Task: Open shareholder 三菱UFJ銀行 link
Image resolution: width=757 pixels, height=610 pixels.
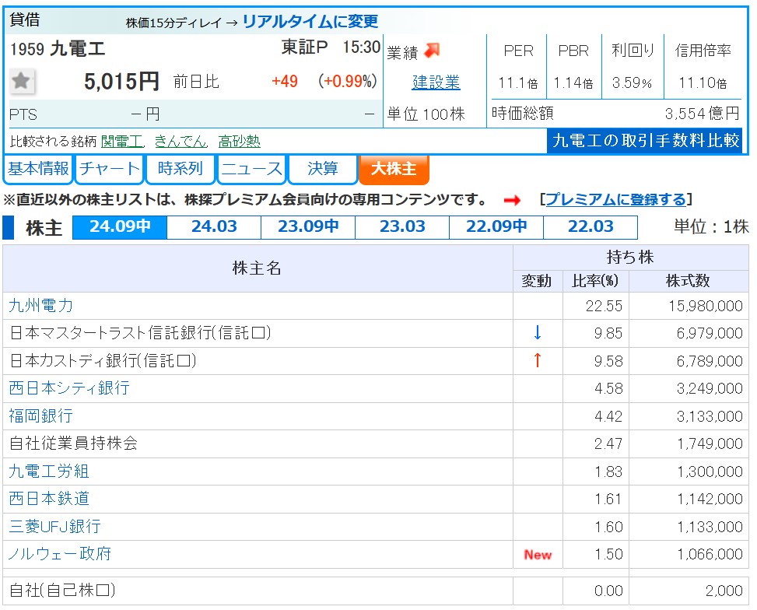Action: 54,527
